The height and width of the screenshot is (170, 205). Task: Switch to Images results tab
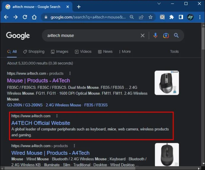pyautogui.click(x=60, y=52)
